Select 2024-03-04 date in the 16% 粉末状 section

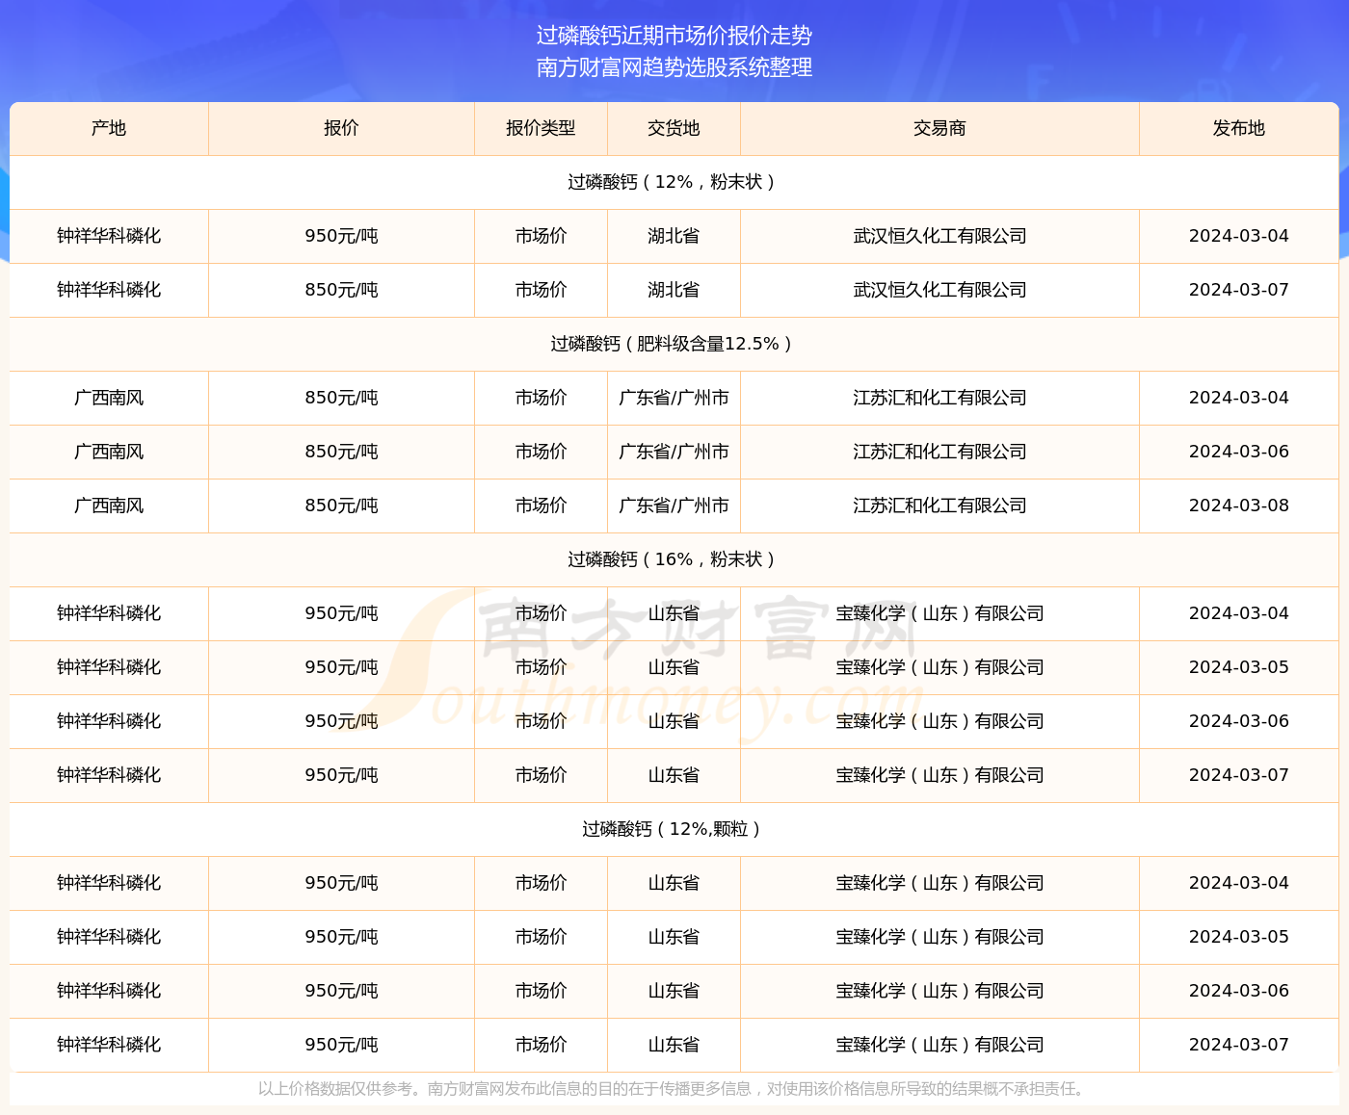point(1239,613)
